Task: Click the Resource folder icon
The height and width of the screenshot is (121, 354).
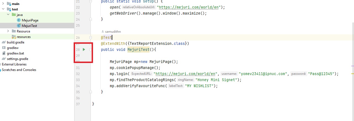Action: click(14, 31)
